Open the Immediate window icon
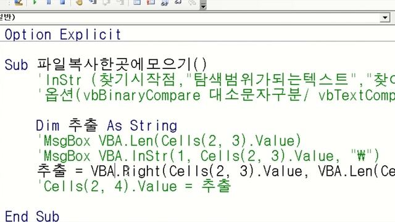395x222 pixels. pos(151,2)
